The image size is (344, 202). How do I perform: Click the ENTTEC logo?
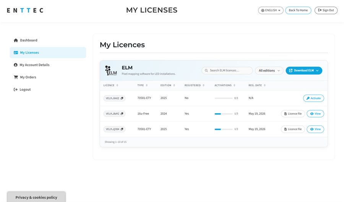point(25,10)
